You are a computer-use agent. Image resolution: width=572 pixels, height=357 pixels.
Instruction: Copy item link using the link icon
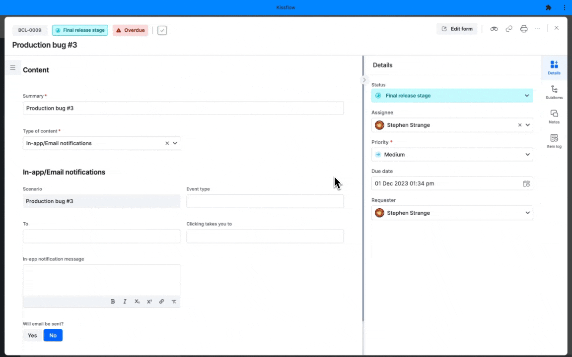(x=509, y=29)
